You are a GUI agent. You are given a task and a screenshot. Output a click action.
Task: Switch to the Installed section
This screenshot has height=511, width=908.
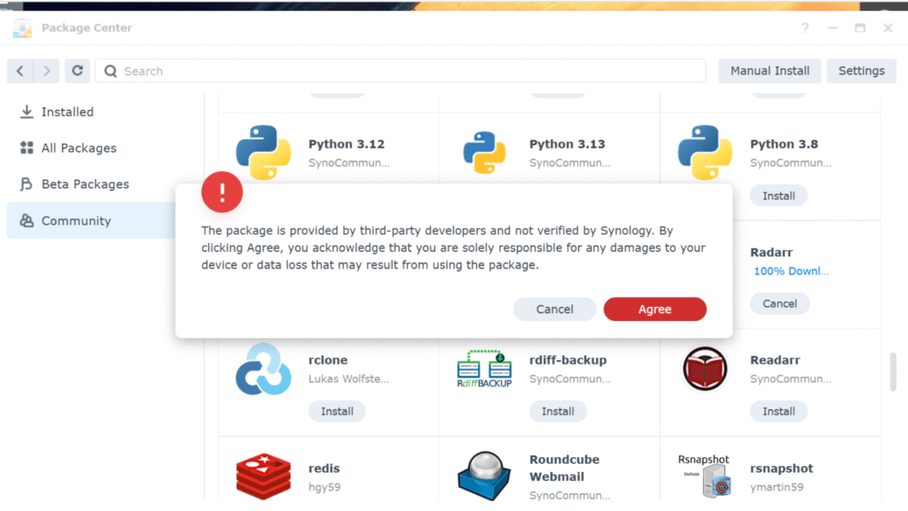click(67, 112)
